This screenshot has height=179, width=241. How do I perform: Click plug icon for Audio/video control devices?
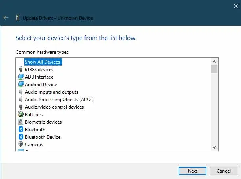pos(21,107)
